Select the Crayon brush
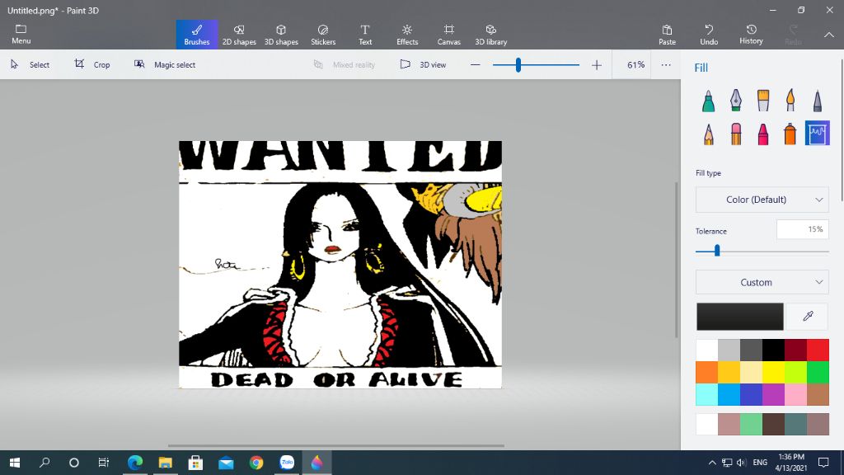Screen dimensions: 844x475 coord(763,134)
